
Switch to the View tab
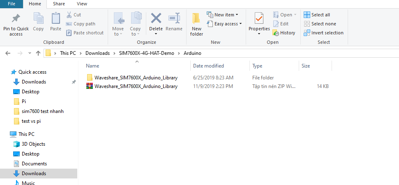click(x=82, y=4)
